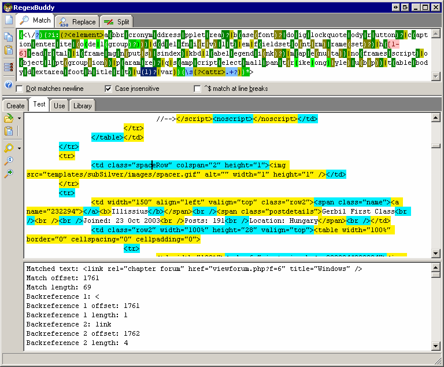This screenshot has height=367, width=444.
Task: Open the Use tab
Action: tap(59, 106)
